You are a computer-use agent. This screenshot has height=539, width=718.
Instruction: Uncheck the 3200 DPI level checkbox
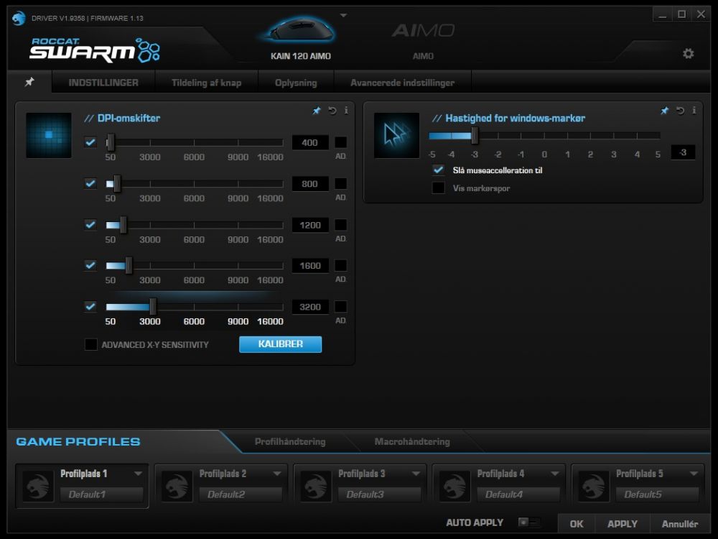tap(90, 306)
